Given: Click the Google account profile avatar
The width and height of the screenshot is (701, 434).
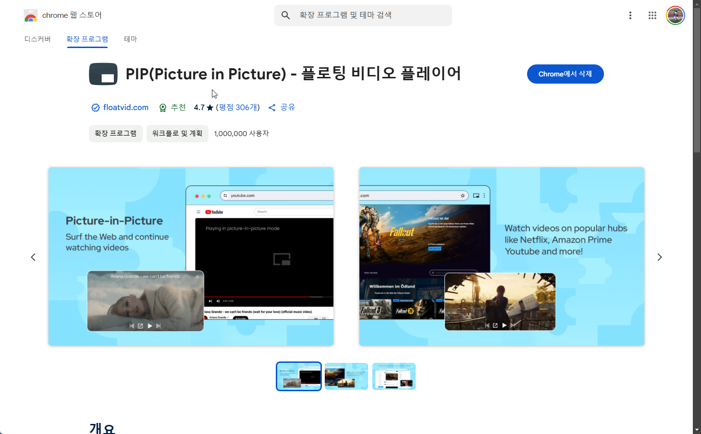Looking at the screenshot, I should (675, 15).
